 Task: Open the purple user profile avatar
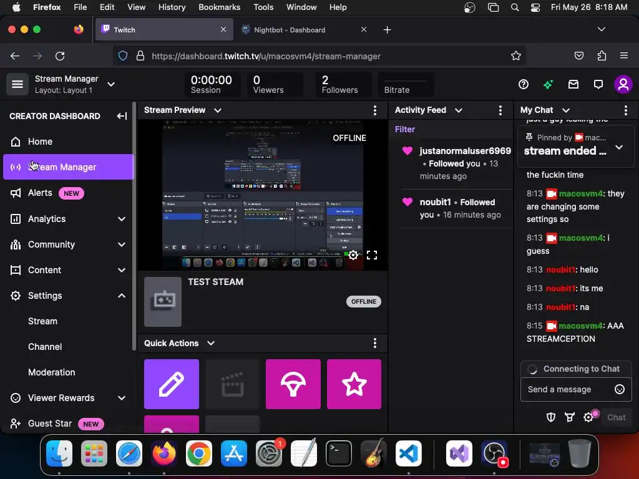pyautogui.click(x=623, y=84)
